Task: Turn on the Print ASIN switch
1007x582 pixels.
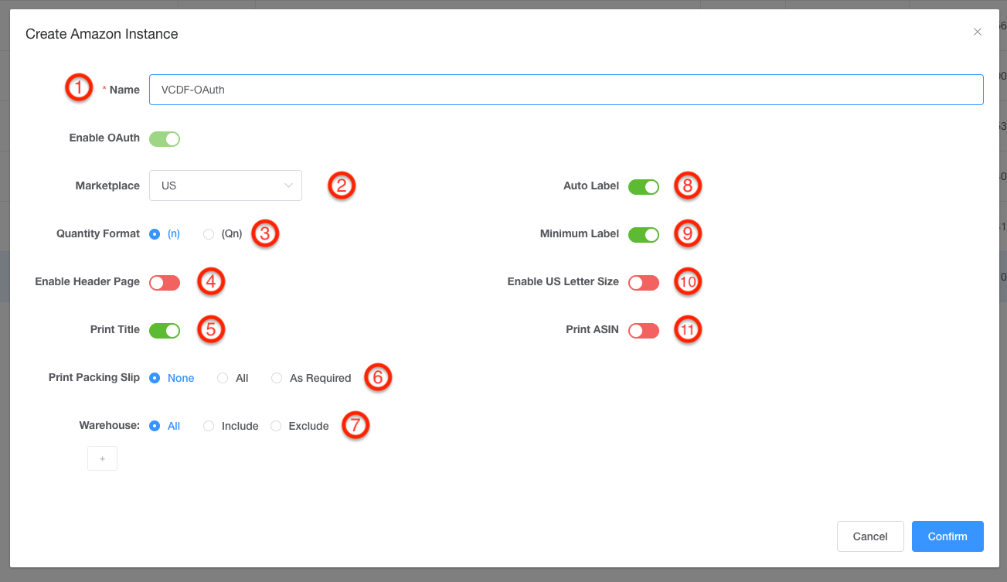Action: coord(643,331)
